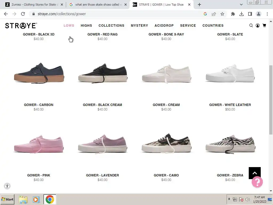The height and width of the screenshot is (205, 273).
Task: Click scrollbar down arrow
Action: click(271, 191)
